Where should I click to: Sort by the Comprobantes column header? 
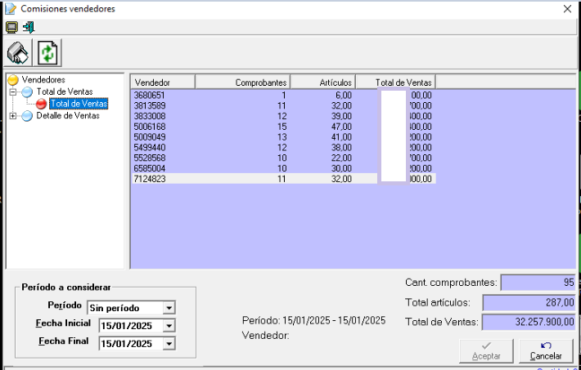(x=243, y=82)
